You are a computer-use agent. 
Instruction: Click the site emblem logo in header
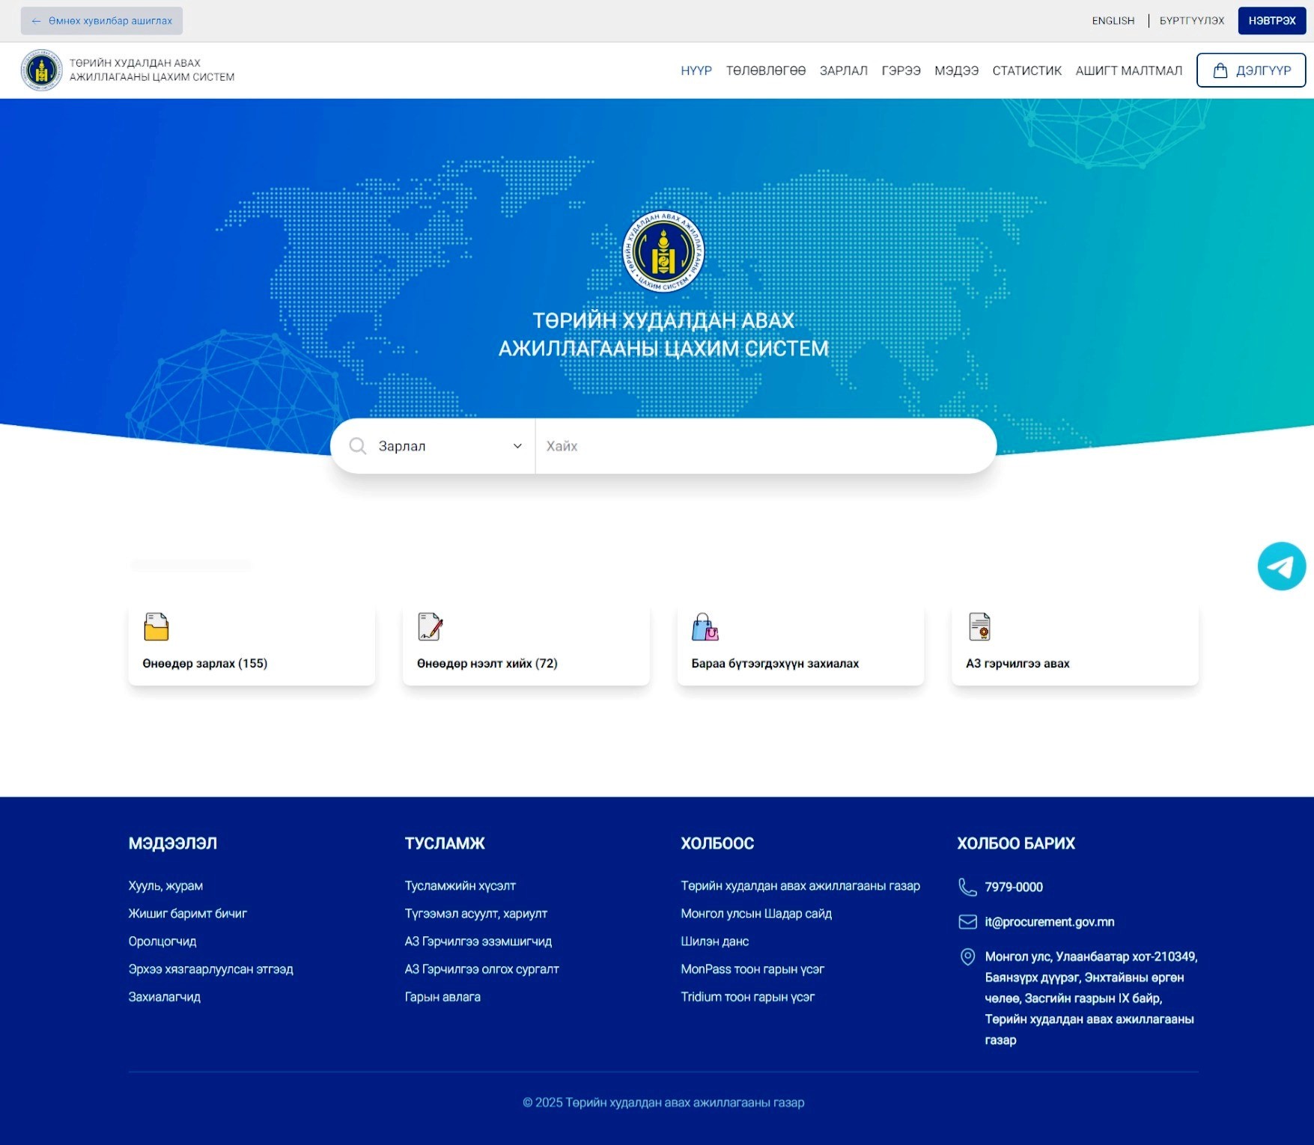pyautogui.click(x=41, y=70)
